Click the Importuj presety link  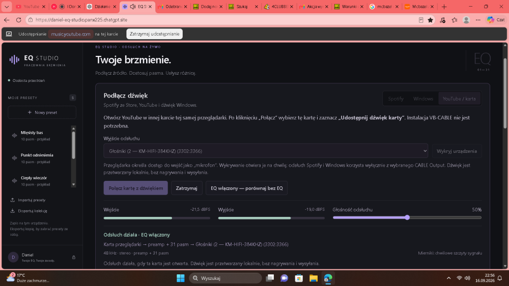click(x=28, y=200)
